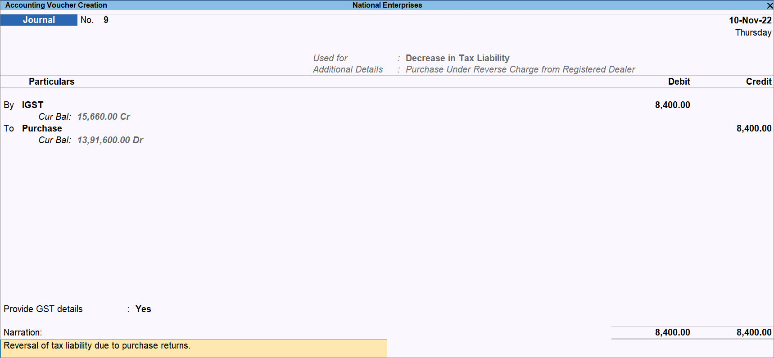Click into the Narration text field
Screen dimensions: 774x358
[194, 348]
